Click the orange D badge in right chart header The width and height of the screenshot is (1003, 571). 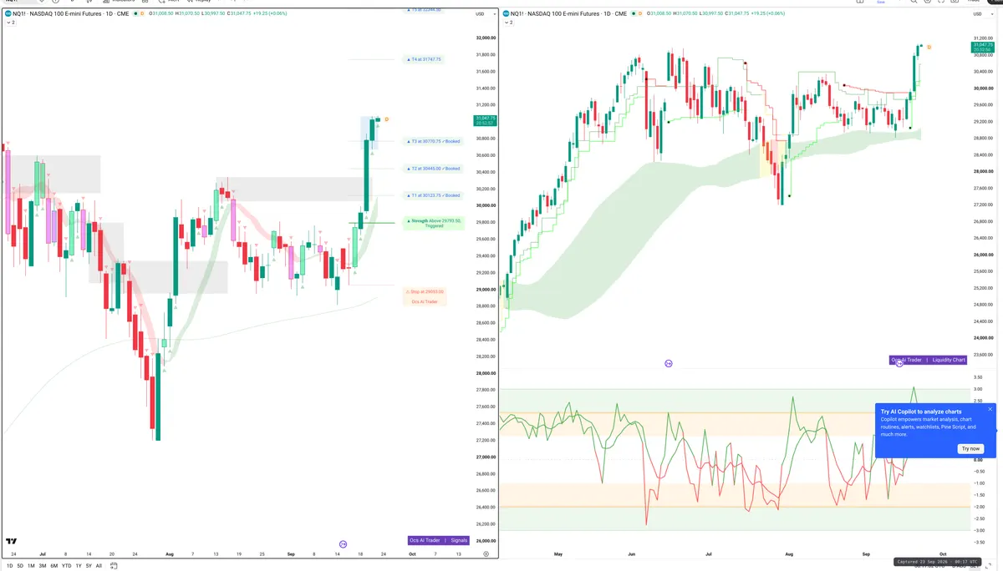tap(639, 13)
